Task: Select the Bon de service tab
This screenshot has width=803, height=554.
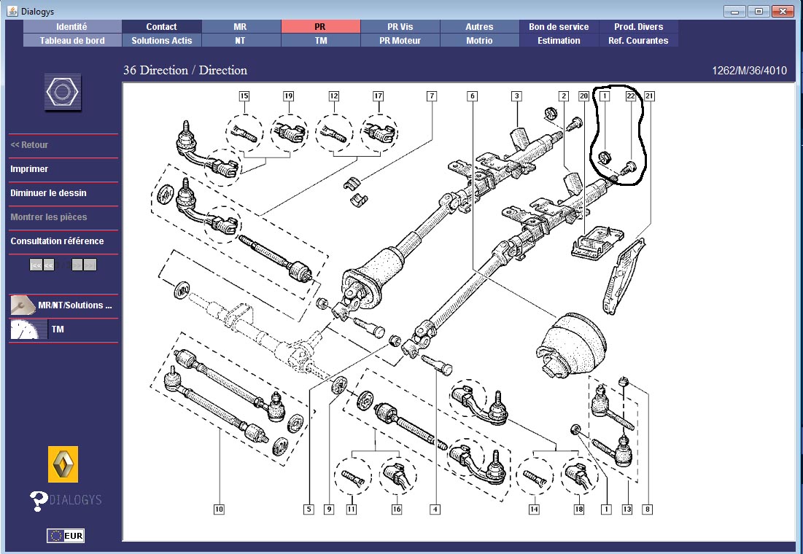Action: pos(559,27)
